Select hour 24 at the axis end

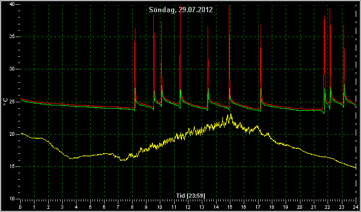point(356,207)
